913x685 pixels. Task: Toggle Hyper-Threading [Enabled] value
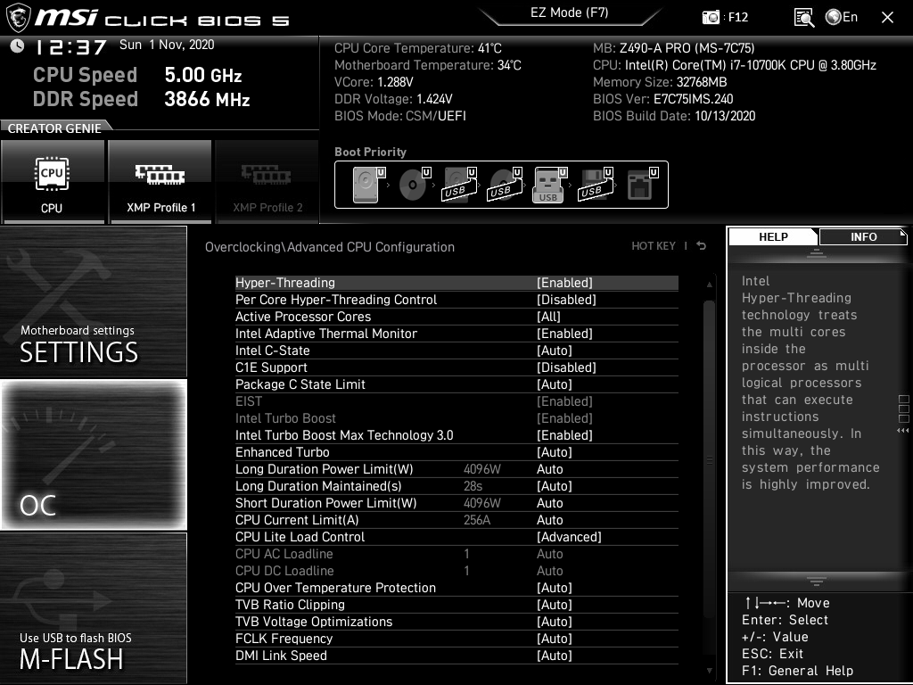click(564, 283)
